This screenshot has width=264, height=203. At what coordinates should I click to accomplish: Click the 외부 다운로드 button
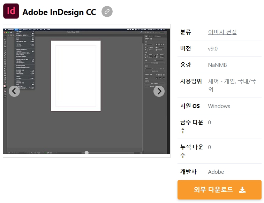(219, 190)
